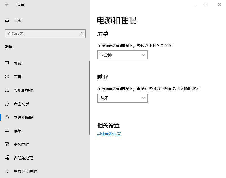Open the sleep timer dropdown showing 从不
Screen dimensions: 226x178
tap(122, 98)
